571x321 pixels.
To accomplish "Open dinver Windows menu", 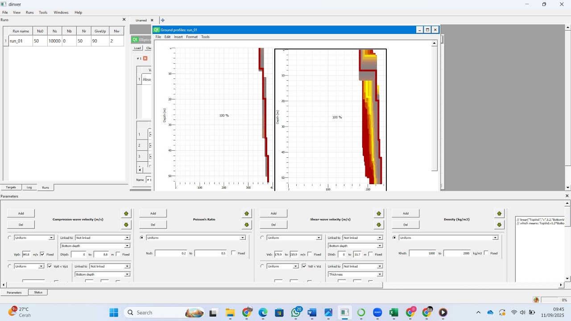I will pyautogui.click(x=61, y=12).
